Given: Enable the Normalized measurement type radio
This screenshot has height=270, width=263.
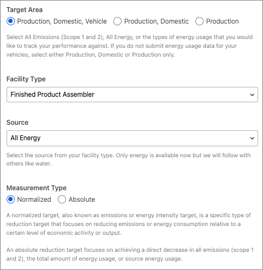Looking at the screenshot, I should 10,200.
